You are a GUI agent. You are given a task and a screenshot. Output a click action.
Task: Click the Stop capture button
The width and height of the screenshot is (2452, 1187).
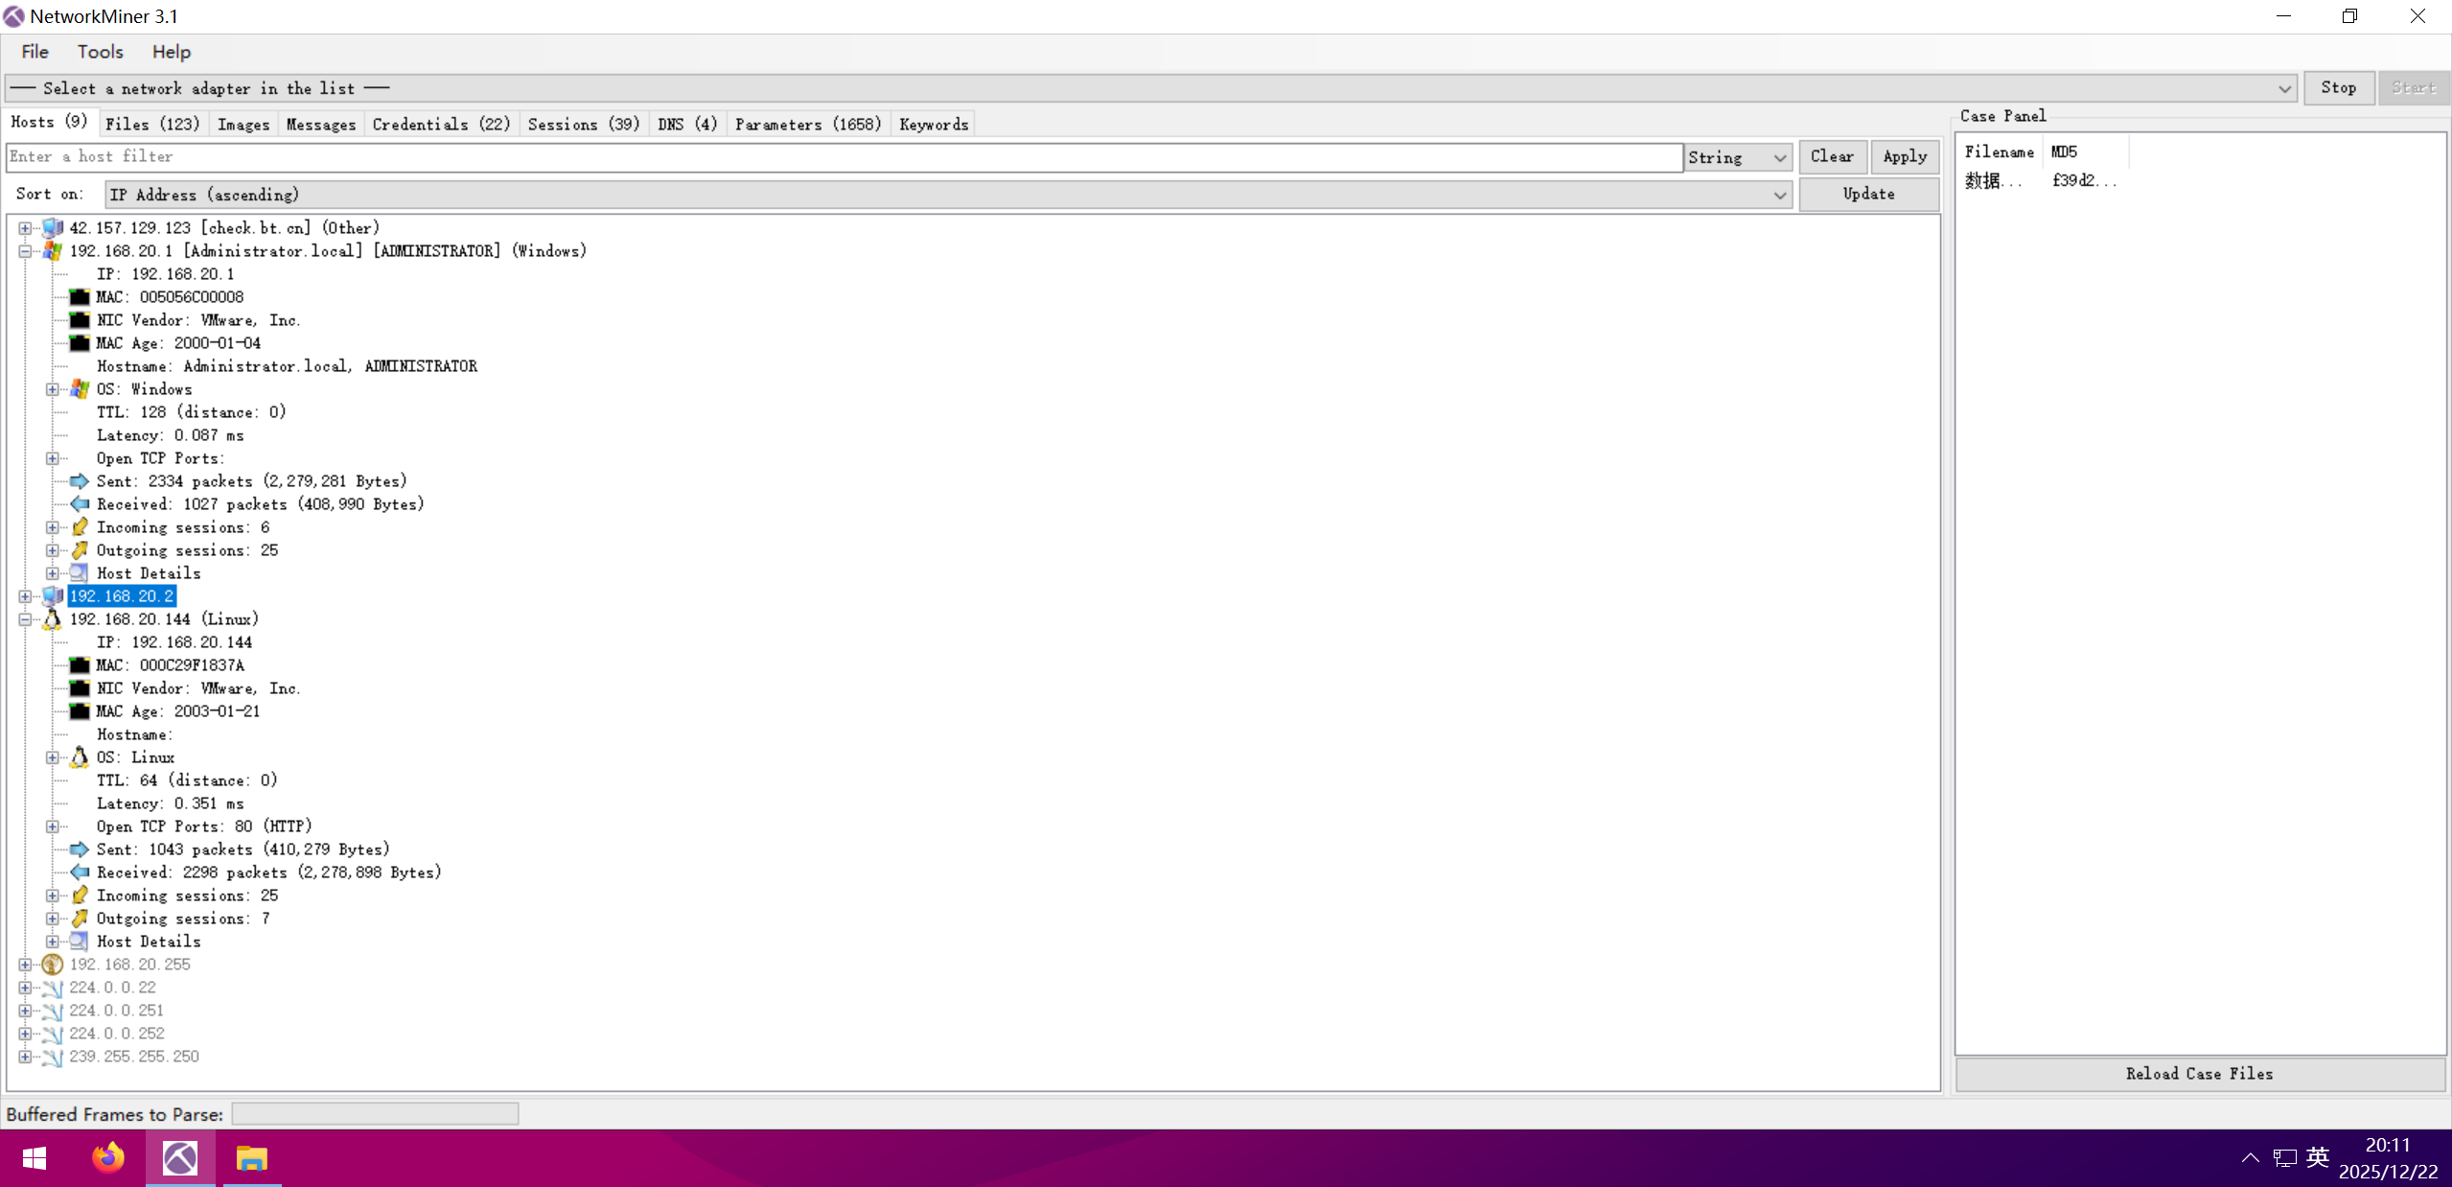(x=2338, y=88)
